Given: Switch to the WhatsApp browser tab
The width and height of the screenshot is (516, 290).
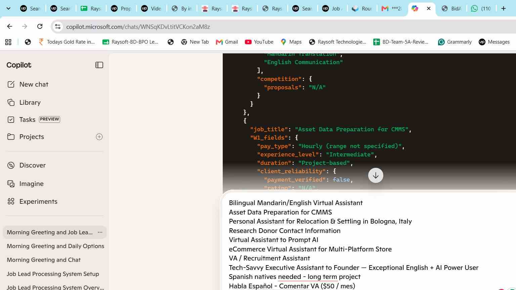Looking at the screenshot, I should tap(481, 8).
